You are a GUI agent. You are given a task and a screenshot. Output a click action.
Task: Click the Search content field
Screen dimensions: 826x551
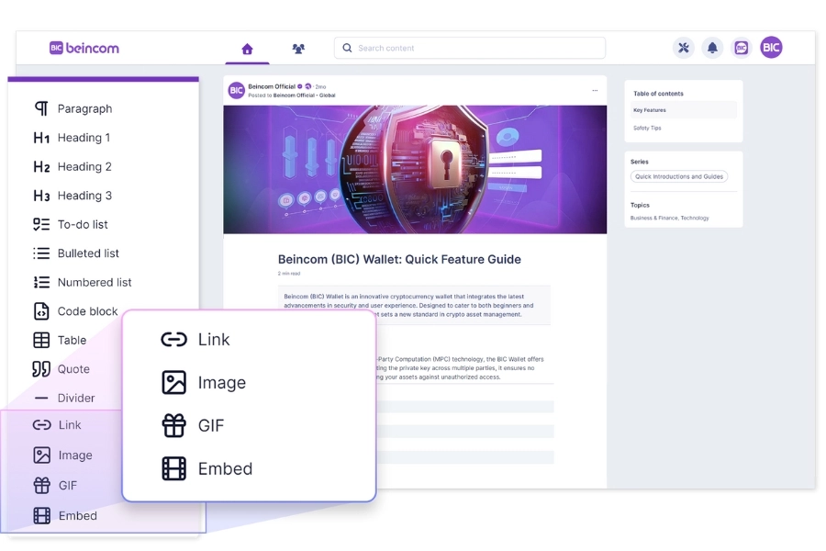pos(469,48)
